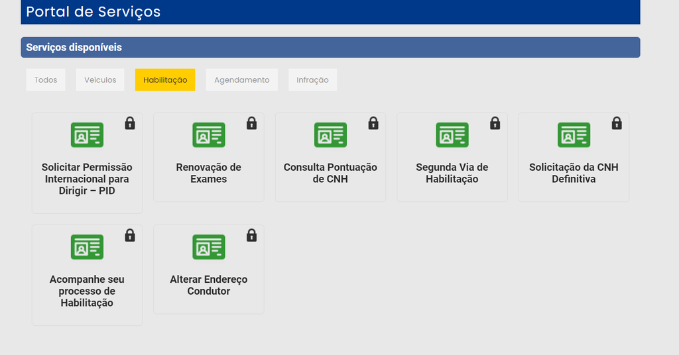Viewport: 679px width, 355px height.
Task: Open Solicitação da CNH Definitiva
Action: 574,158
